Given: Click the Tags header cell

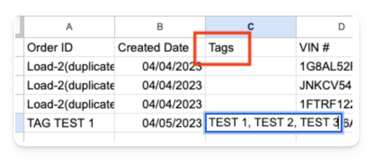Looking at the screenshot, I should 251,47.
